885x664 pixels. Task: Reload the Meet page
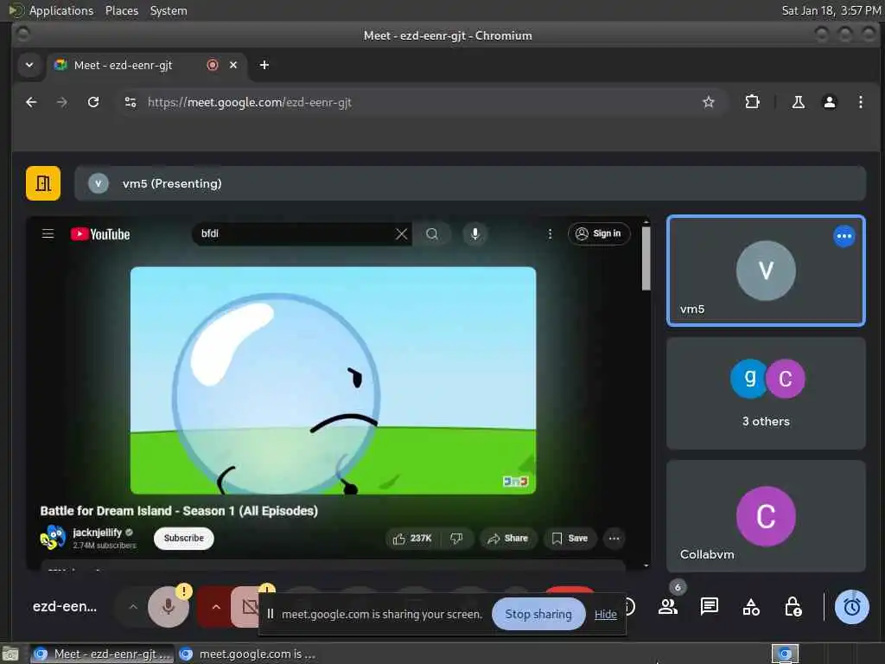93,102
